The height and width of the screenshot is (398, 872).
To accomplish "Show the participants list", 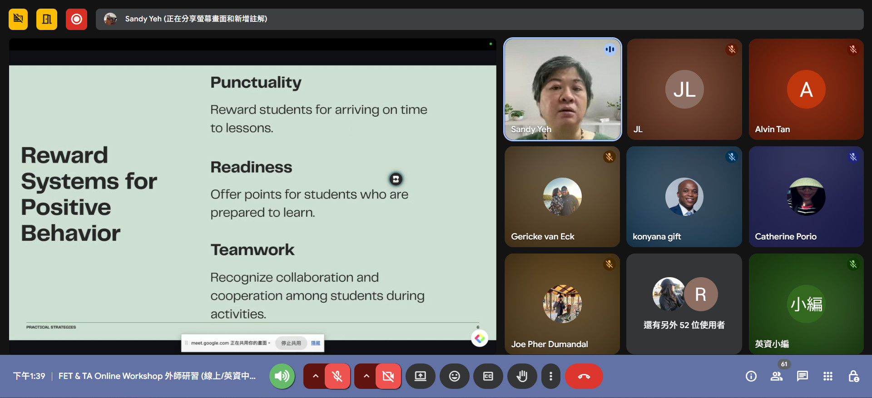I will pyautogui.click(x=776, y=376).
